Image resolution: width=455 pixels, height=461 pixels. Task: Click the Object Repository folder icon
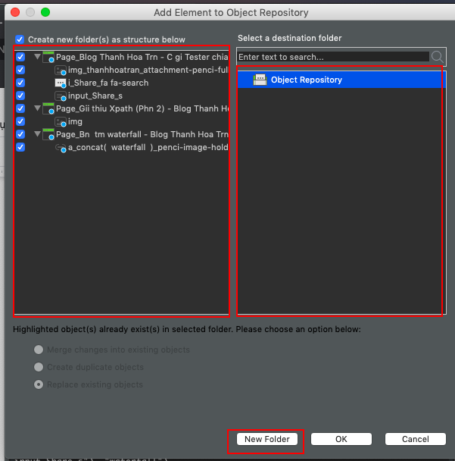click(x=260, y=80)
